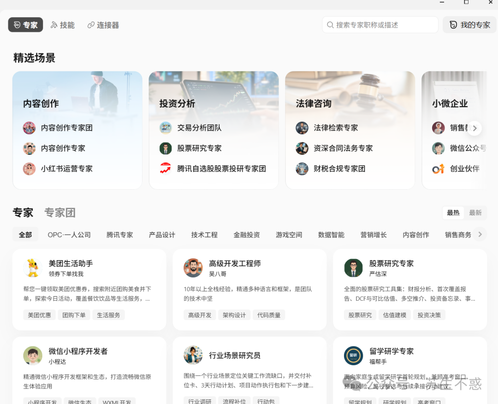The image size is (498, 404).
Task: Sort experts by 最新
Action: pyautogui.click(x=475, y=213)
